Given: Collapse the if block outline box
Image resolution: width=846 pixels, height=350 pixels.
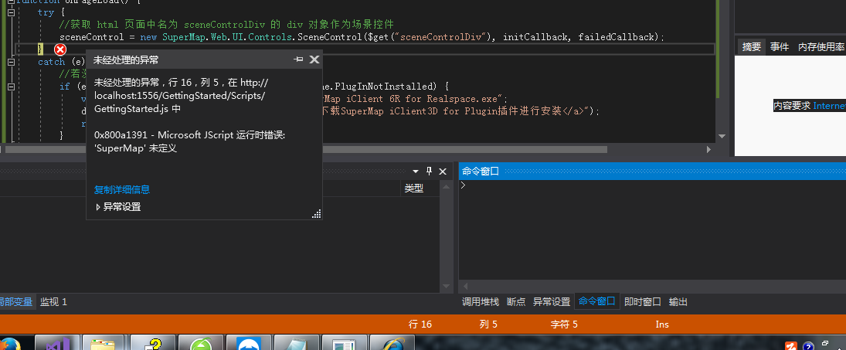Looking at the screenshot, I should pyautogui.click(x=11, y=87).
